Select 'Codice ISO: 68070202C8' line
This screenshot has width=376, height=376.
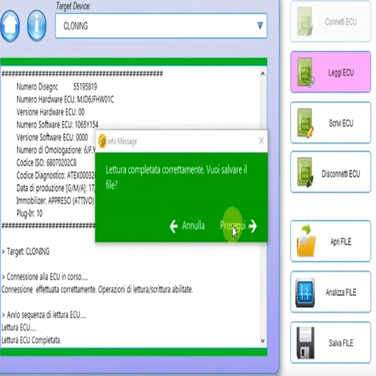click(x=46, y=163)
